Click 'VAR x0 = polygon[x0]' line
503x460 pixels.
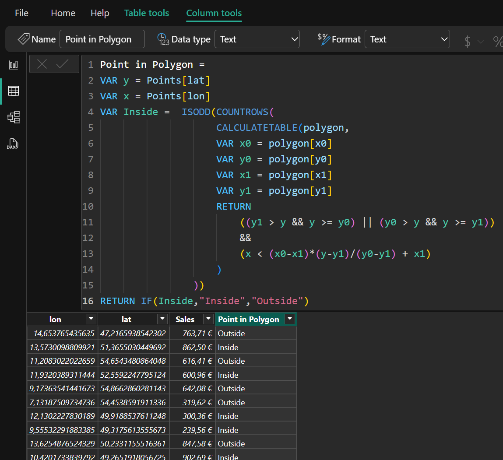coord(274,144)
